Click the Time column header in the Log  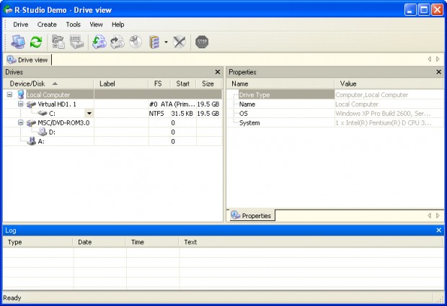tap(152, 242)
